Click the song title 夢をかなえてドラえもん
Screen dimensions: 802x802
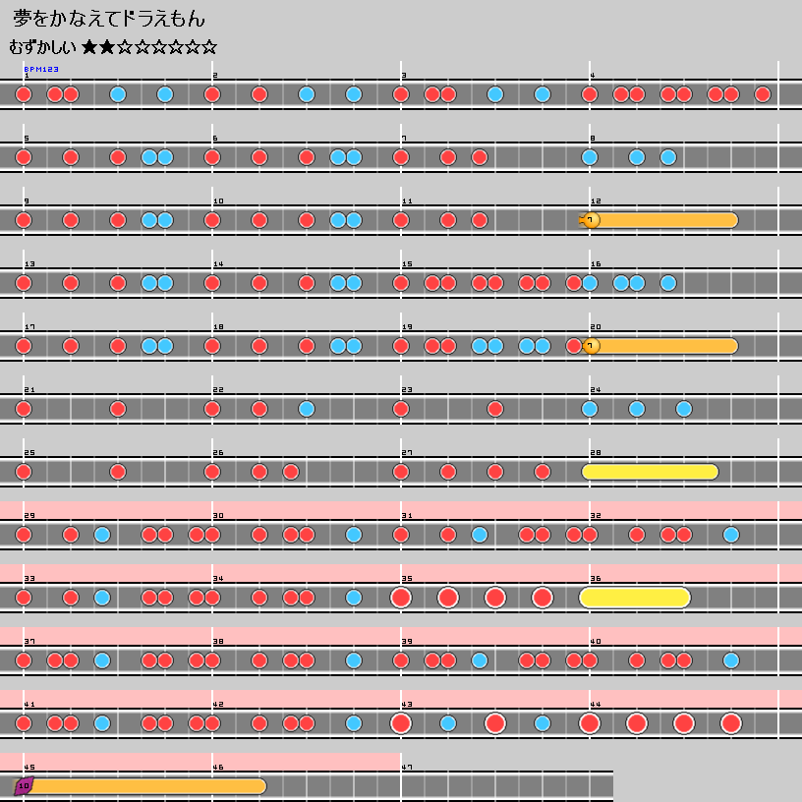click(109, 20)
